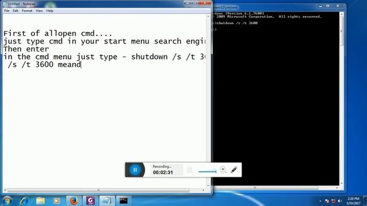
Task: Open the pencil annotation tool in recorder
Action: coord(234,170)
